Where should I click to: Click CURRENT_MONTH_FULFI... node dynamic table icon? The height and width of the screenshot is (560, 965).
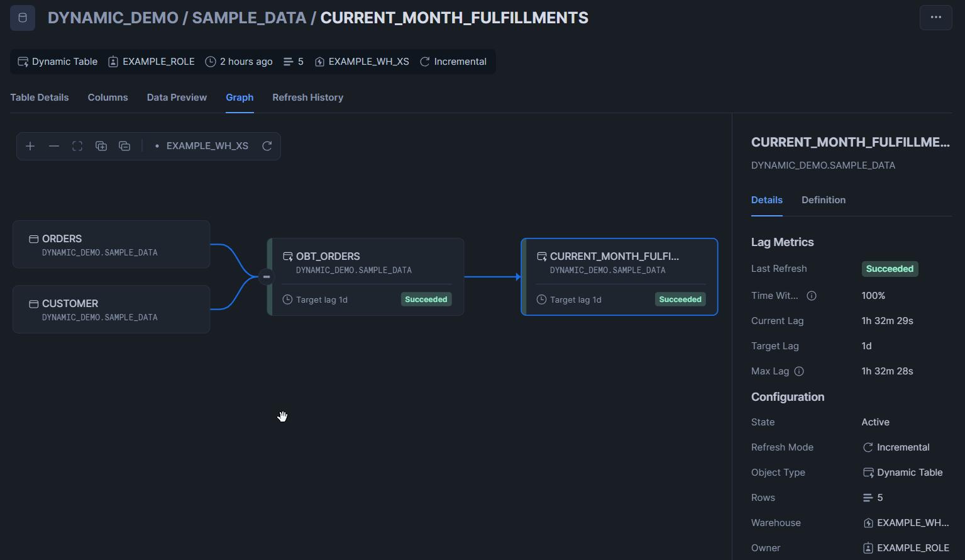click(x=542, y=257)
